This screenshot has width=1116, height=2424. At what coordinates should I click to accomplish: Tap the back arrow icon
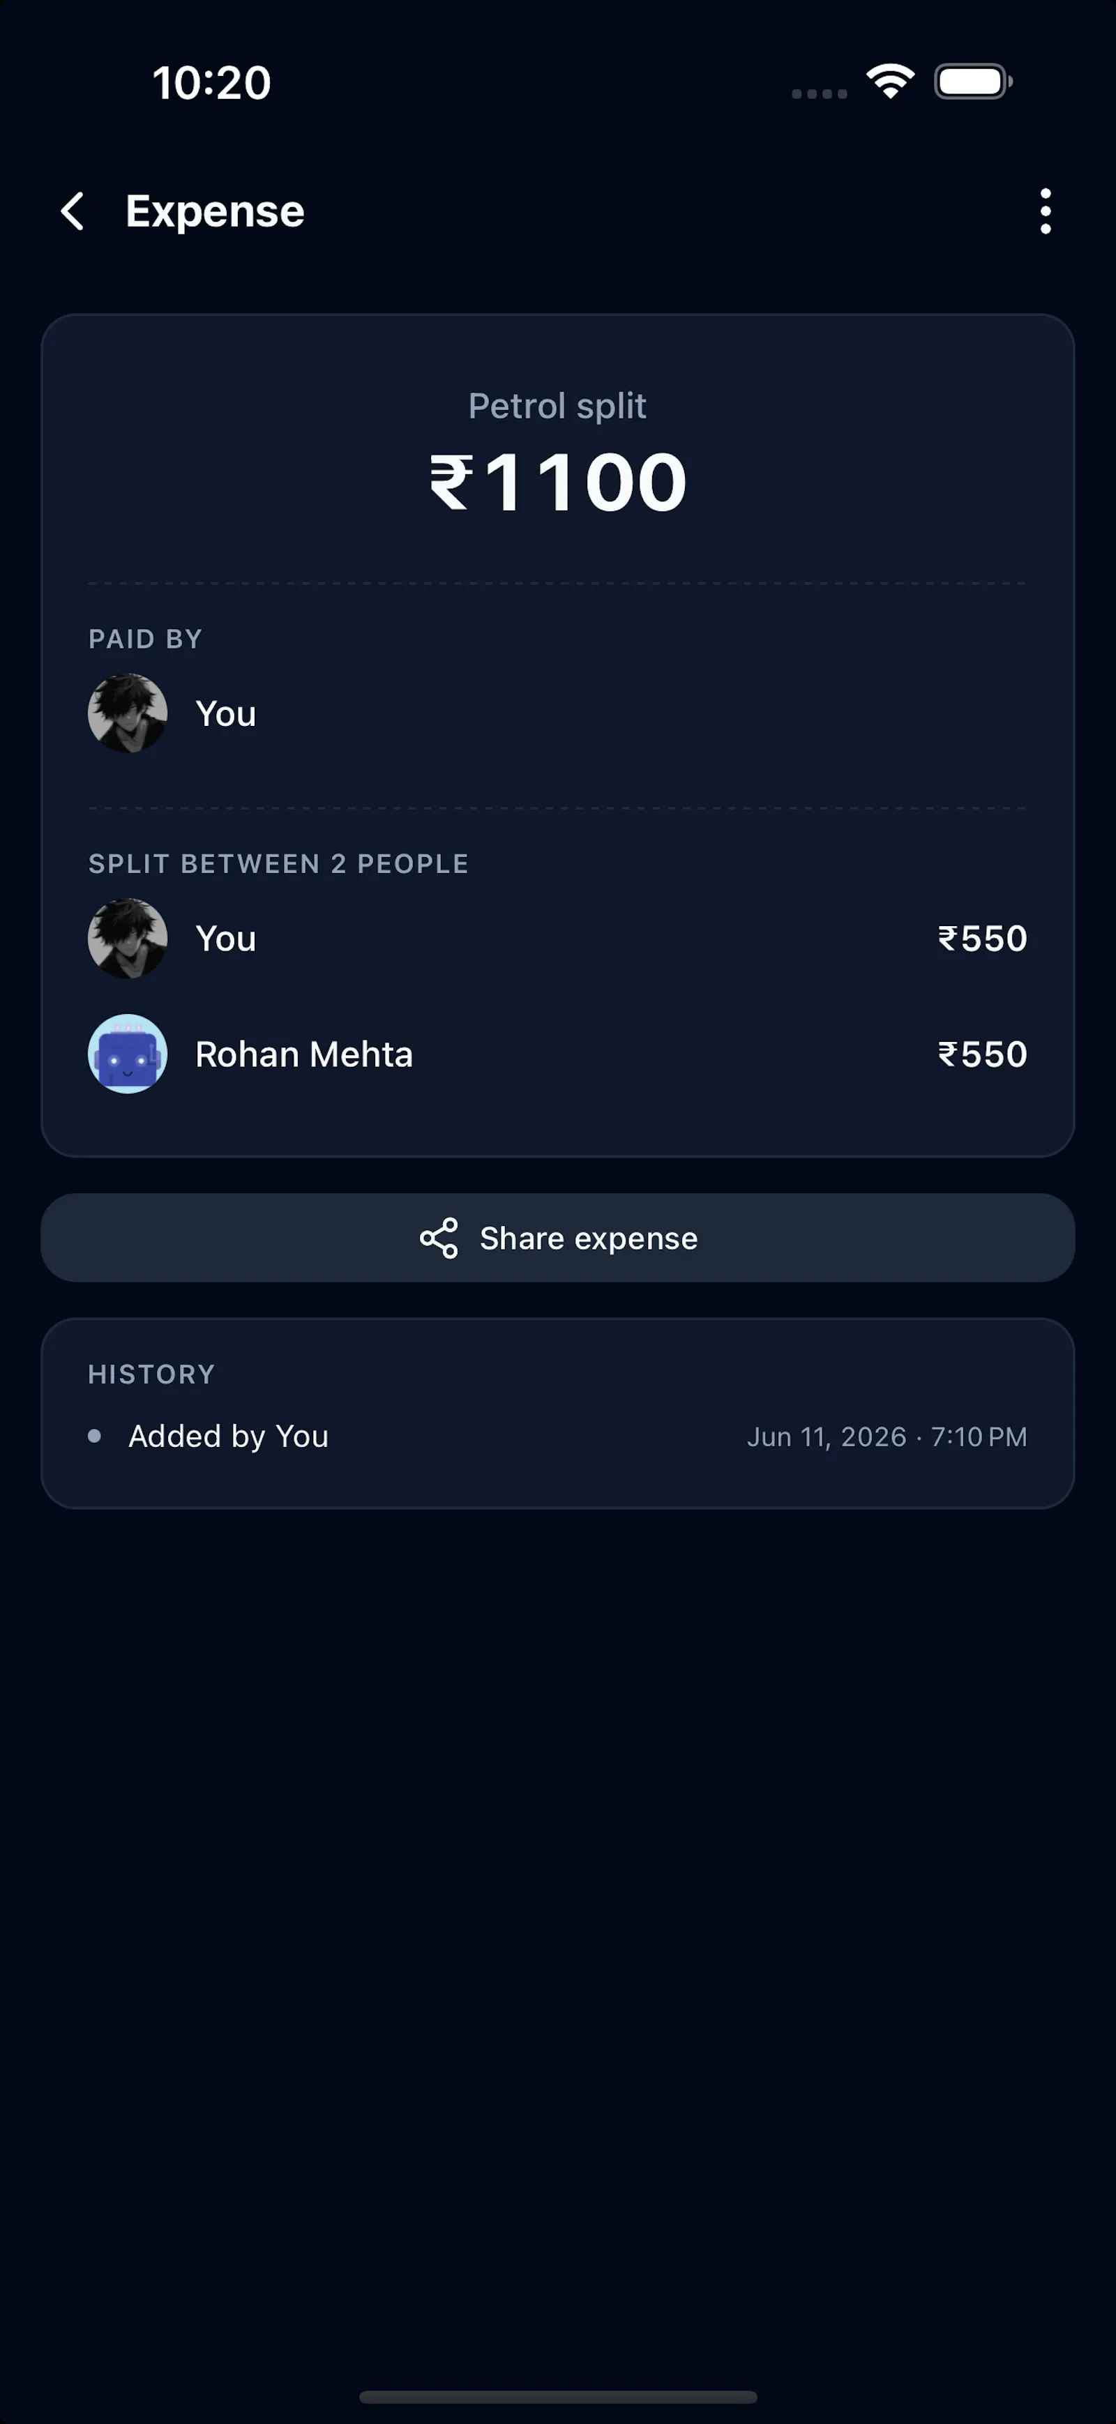73,211
